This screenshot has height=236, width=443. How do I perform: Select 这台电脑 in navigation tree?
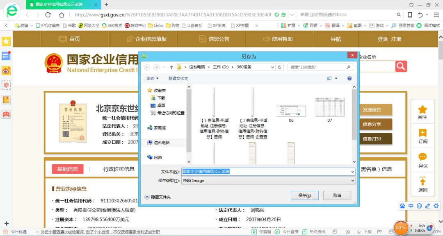158,143
